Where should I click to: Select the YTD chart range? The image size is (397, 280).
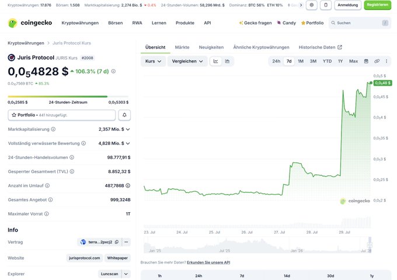[327, 61]
